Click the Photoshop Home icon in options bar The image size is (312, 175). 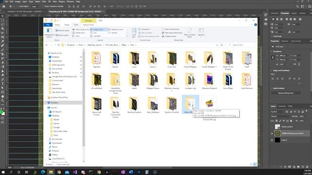coord(3,6)
